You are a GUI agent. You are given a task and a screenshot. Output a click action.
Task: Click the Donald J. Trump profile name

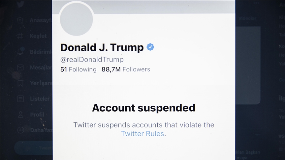coord(102,47)
